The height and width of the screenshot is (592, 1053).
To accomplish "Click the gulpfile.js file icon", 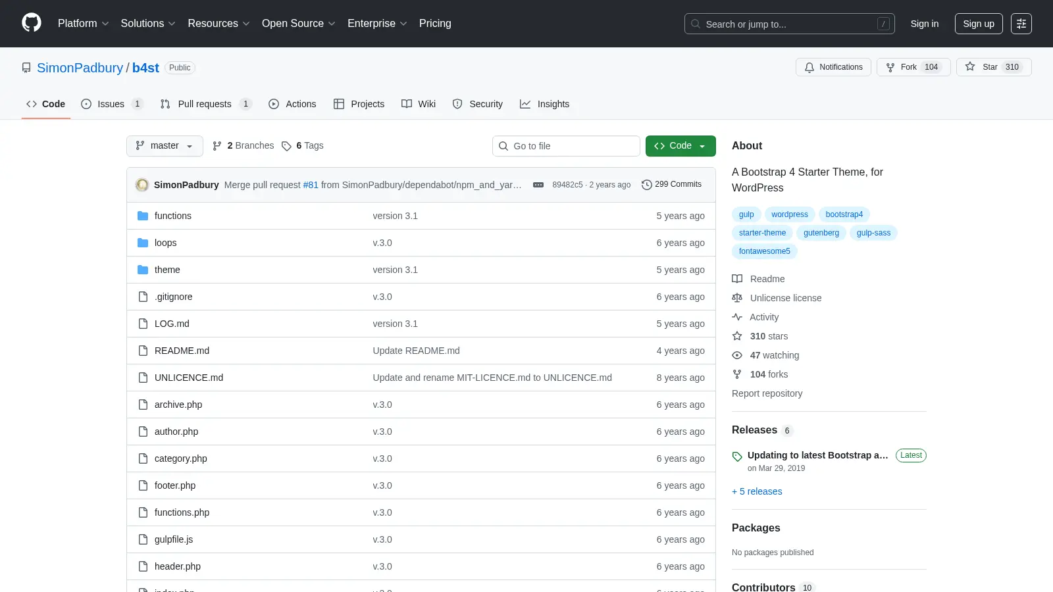I will click(x=143, y=539).
